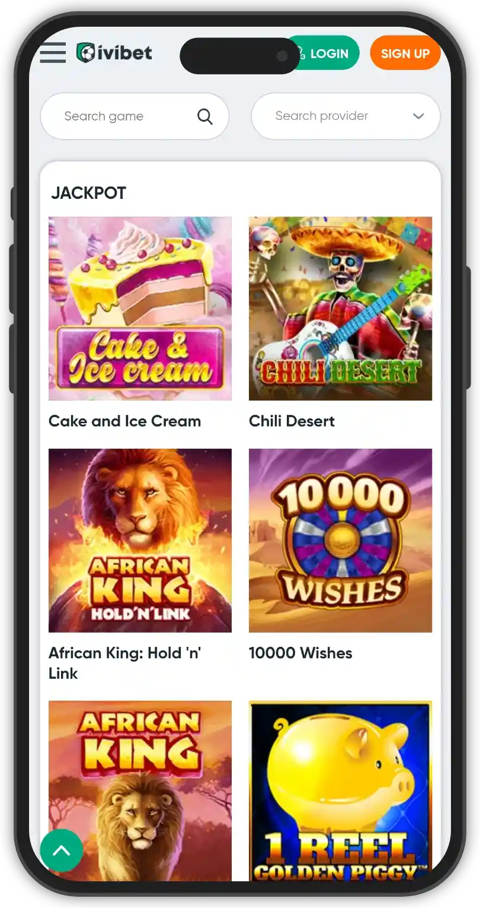This screenshot has height=908, width=480.
Task: Open the African King Hold'n'Link thumbnail
Action: [x=140, y=541]
